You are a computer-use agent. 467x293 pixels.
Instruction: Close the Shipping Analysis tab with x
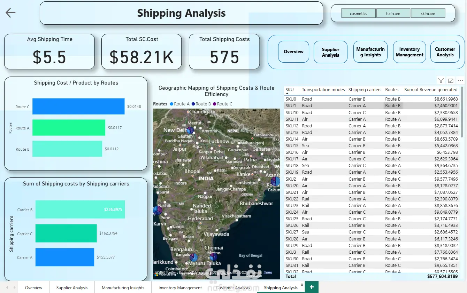302,285
